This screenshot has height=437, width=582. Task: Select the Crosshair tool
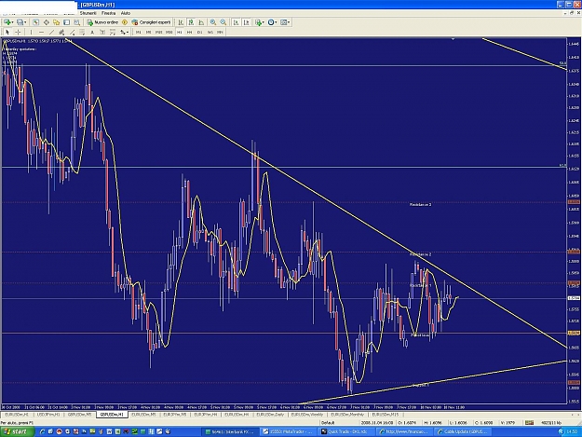point(18,33)
